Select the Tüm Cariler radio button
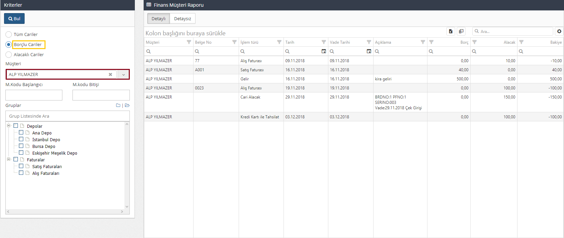Image resolution: width=564 pixels, height=238 pixels. [x=9, y=35]
